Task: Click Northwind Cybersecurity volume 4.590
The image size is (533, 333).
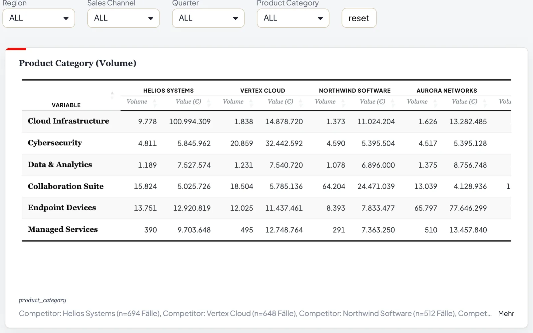Action: coord(336,144)
